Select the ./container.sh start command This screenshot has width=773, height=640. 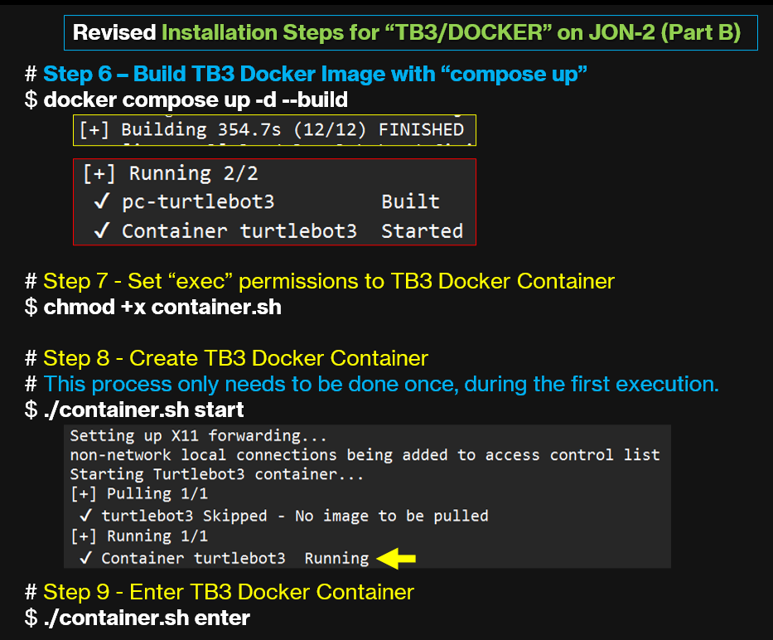(143, 410)
